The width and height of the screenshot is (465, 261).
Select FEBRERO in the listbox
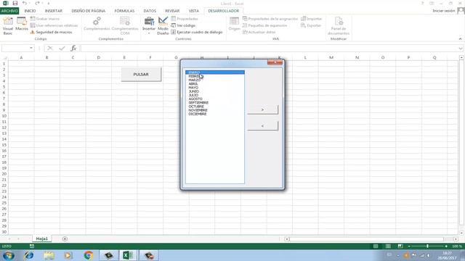215,76
